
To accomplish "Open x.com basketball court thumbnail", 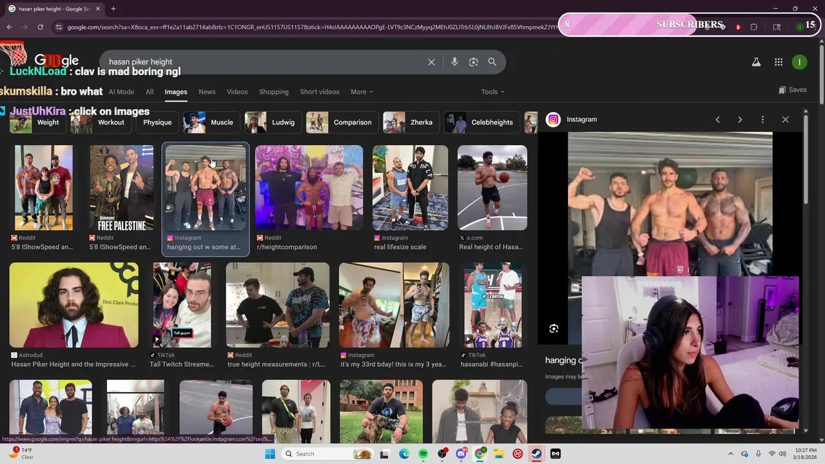I will click(x=492, y=188).
